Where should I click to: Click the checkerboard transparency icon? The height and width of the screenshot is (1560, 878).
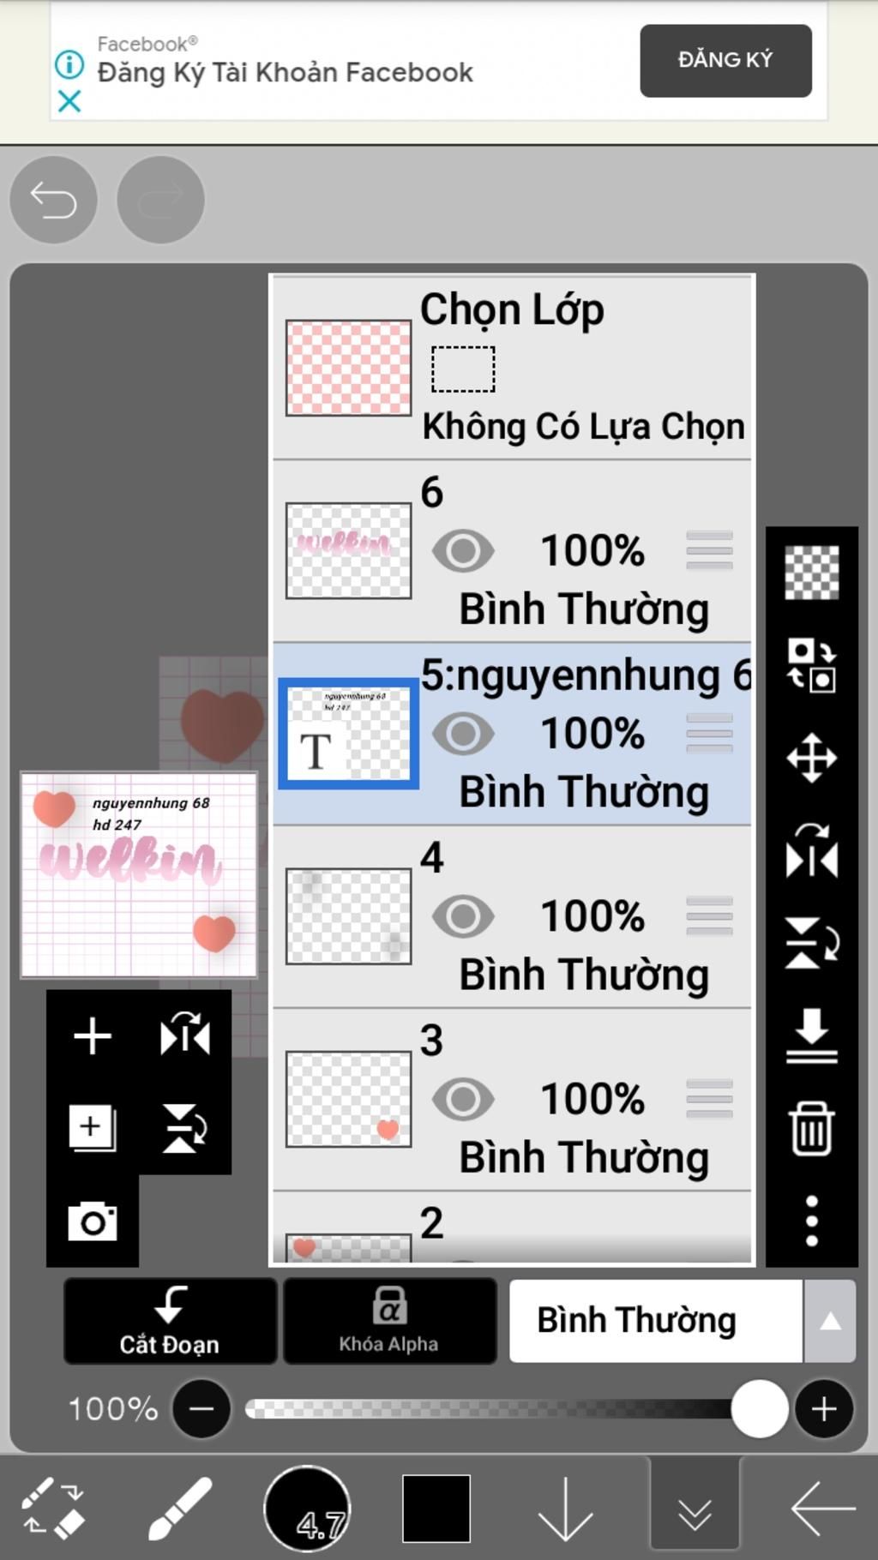coord(811,572)
